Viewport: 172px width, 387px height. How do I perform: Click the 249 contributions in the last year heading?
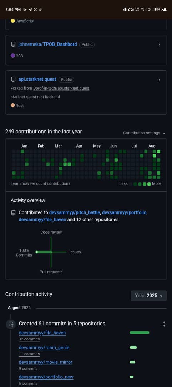[x=44, y=132]
